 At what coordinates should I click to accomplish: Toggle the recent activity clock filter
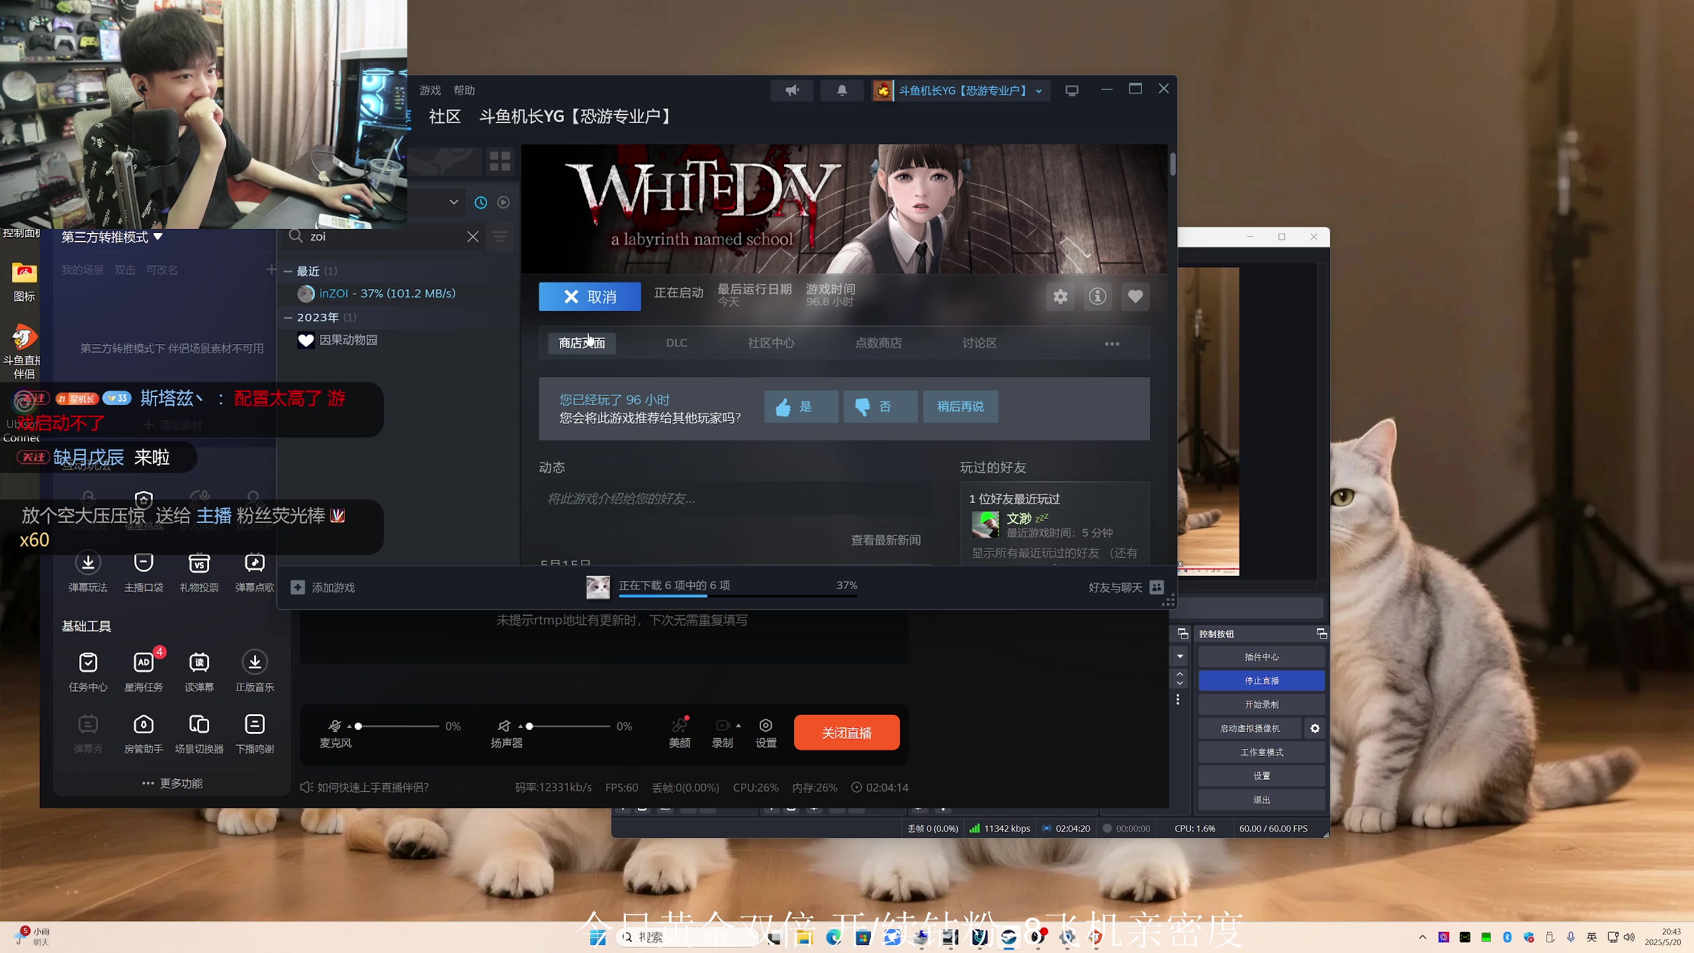[x=481, y=203]
